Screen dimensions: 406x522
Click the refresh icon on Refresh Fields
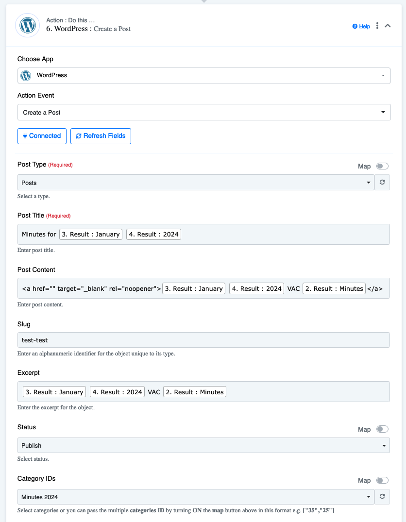[79, 136]
